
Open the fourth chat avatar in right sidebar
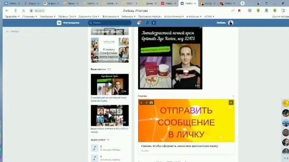285,132
